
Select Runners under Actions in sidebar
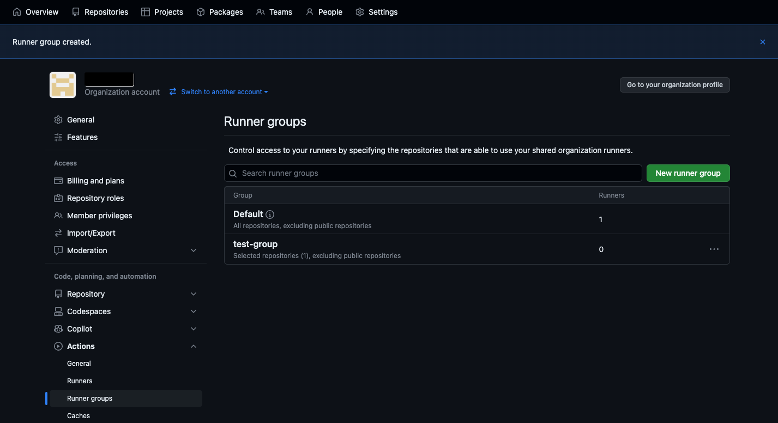79,381
